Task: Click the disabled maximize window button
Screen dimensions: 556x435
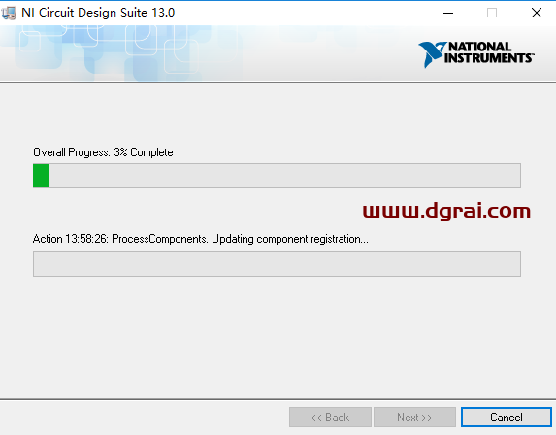Action: 492,14
